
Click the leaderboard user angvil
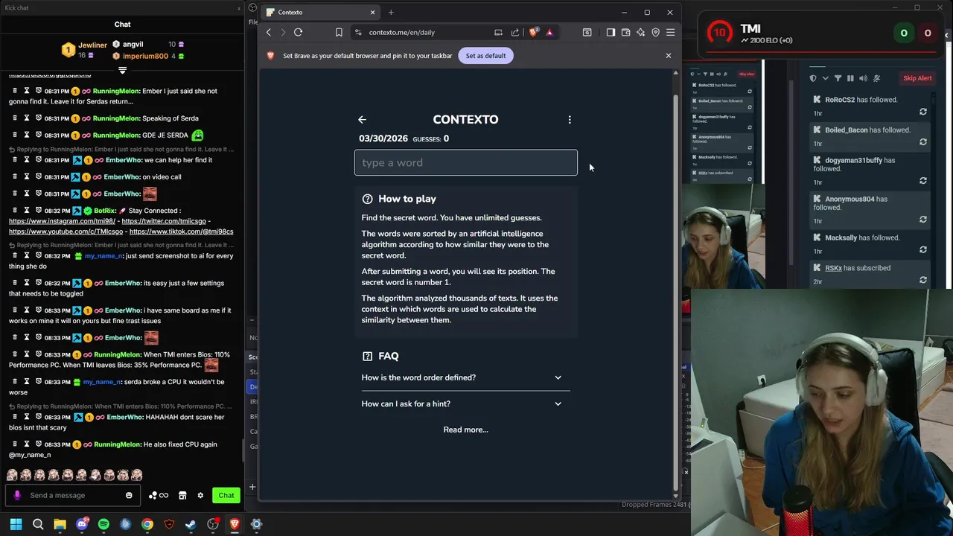[x=133, y=45]
